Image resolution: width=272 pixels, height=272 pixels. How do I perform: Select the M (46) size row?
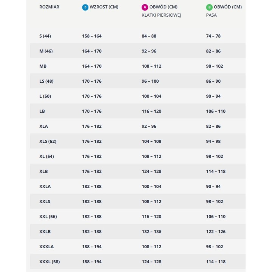tap(138, 51)
